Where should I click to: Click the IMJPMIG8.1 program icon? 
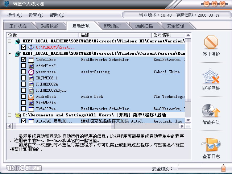coord(31,78)
